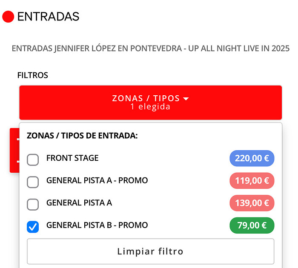298x268 pixels.
Task: Click the red panel partly hidden behind the dropdown
Action: [14, 150]
